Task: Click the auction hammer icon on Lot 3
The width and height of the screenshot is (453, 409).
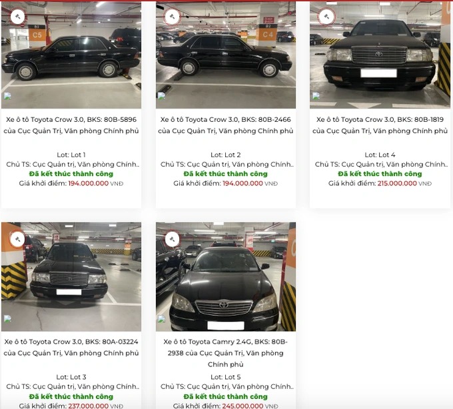Action: tap(17, 239)
